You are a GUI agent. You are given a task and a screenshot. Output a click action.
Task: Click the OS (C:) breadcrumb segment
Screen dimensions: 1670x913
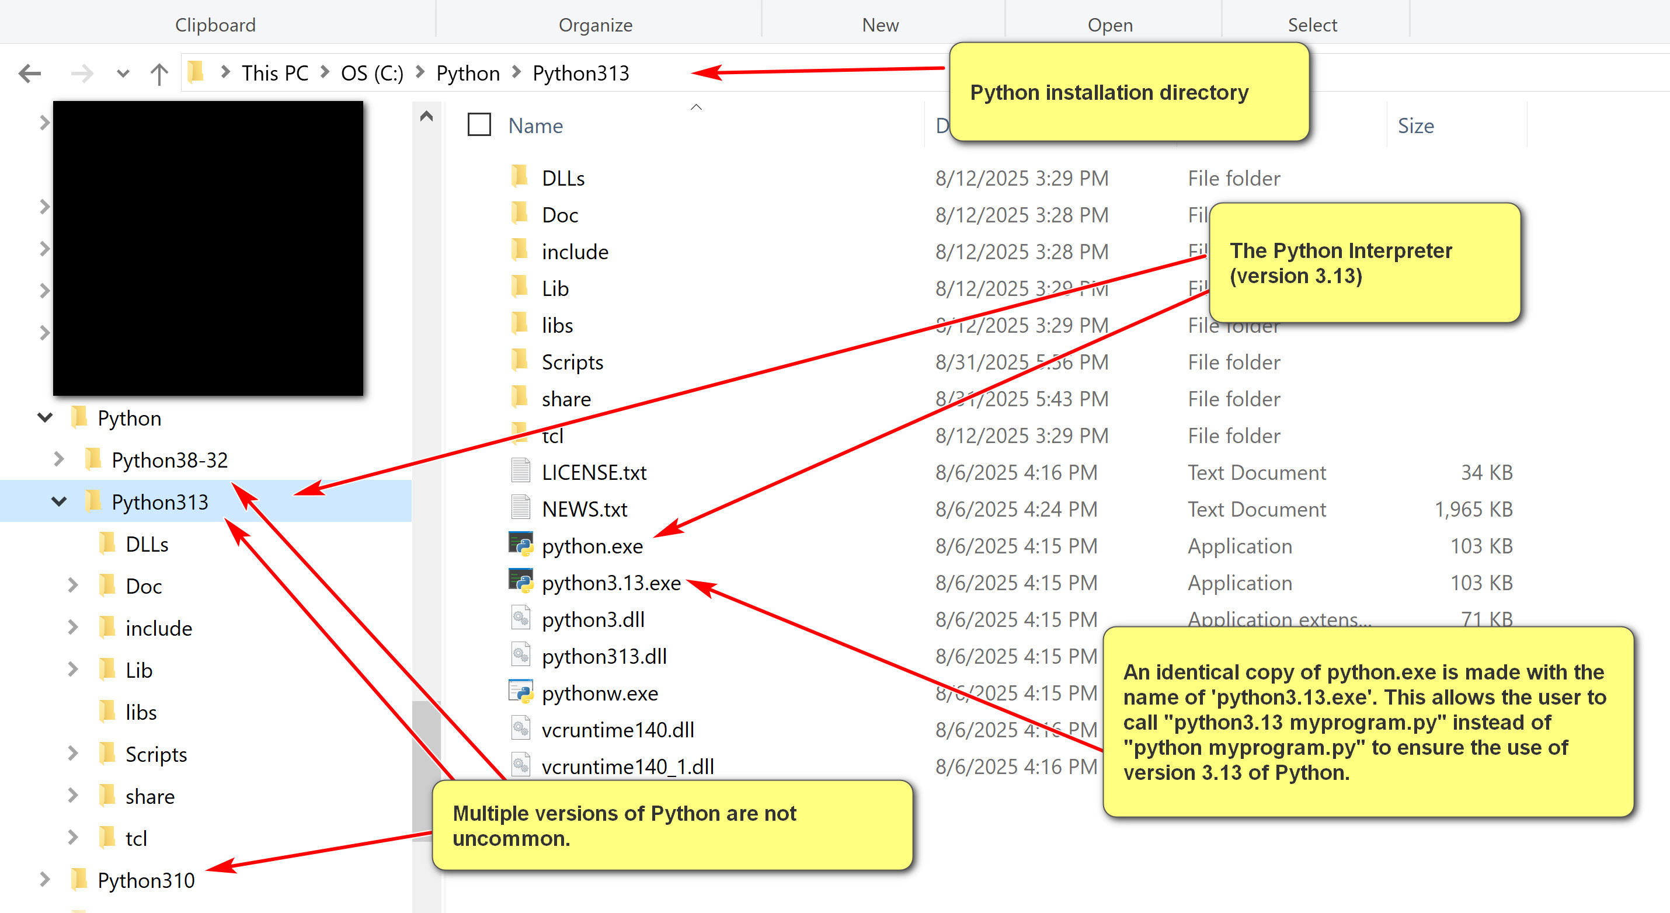(371, 73)
